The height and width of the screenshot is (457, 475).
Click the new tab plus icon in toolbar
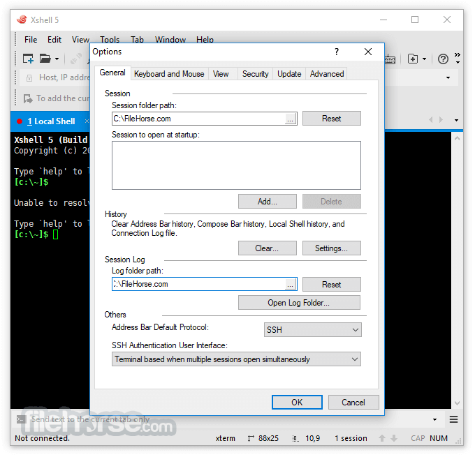(413, 59)
